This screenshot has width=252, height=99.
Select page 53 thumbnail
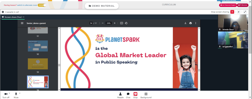[x=38, y=64]
